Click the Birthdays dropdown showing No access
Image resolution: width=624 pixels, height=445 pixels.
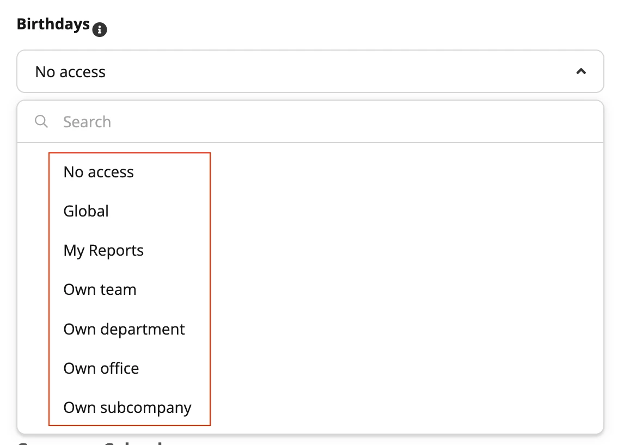click(310, 72)
